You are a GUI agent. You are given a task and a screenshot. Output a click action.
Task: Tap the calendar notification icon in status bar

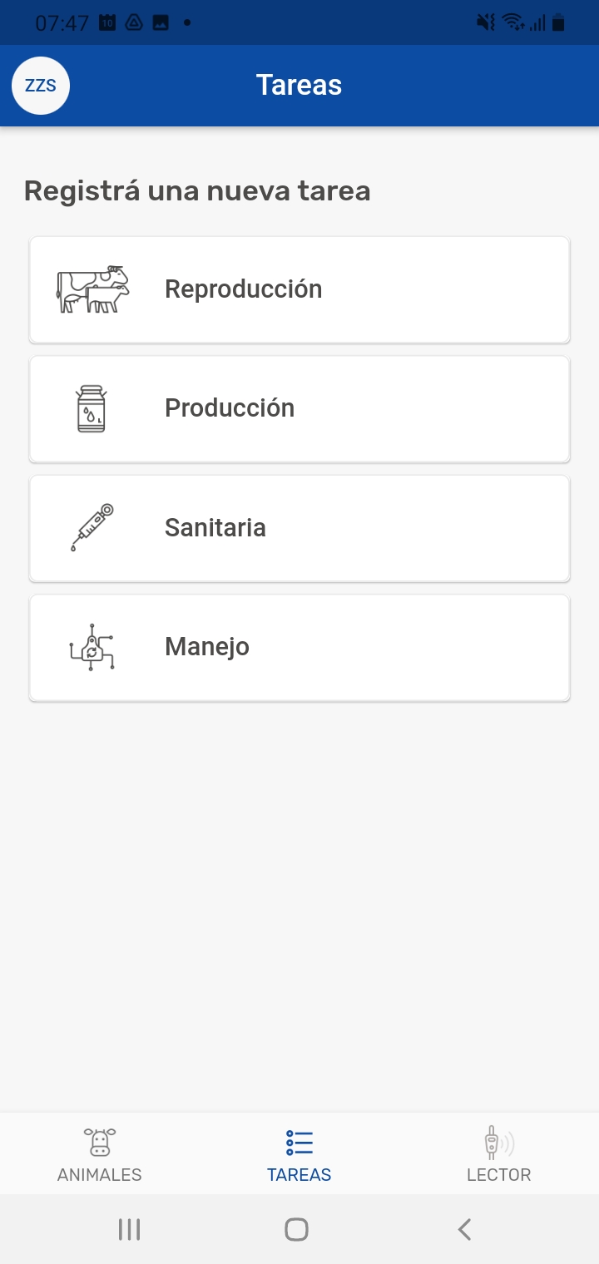(107, 23)
